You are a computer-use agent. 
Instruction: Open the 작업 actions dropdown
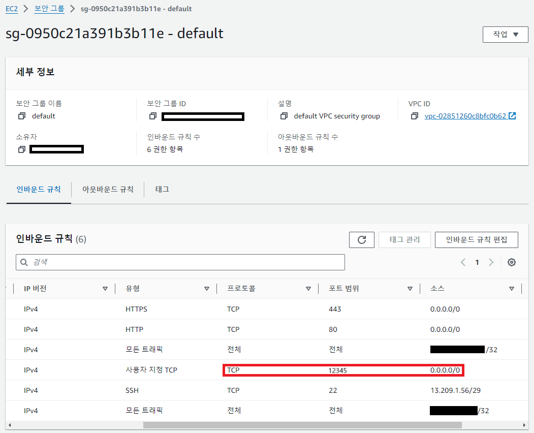click(x=505, y=34)
